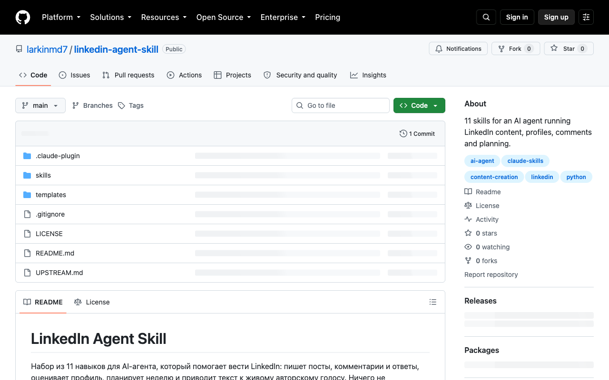The width and height of the screenshot is (609, 380).
Task: Open the templates folder name
Action: point(51,195)
